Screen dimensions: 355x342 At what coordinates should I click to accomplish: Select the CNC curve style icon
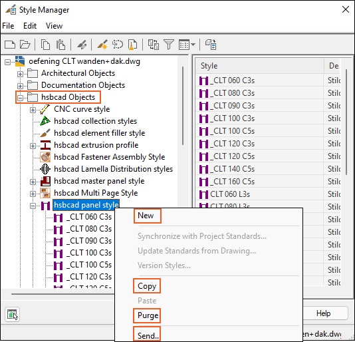pos(45,109)
